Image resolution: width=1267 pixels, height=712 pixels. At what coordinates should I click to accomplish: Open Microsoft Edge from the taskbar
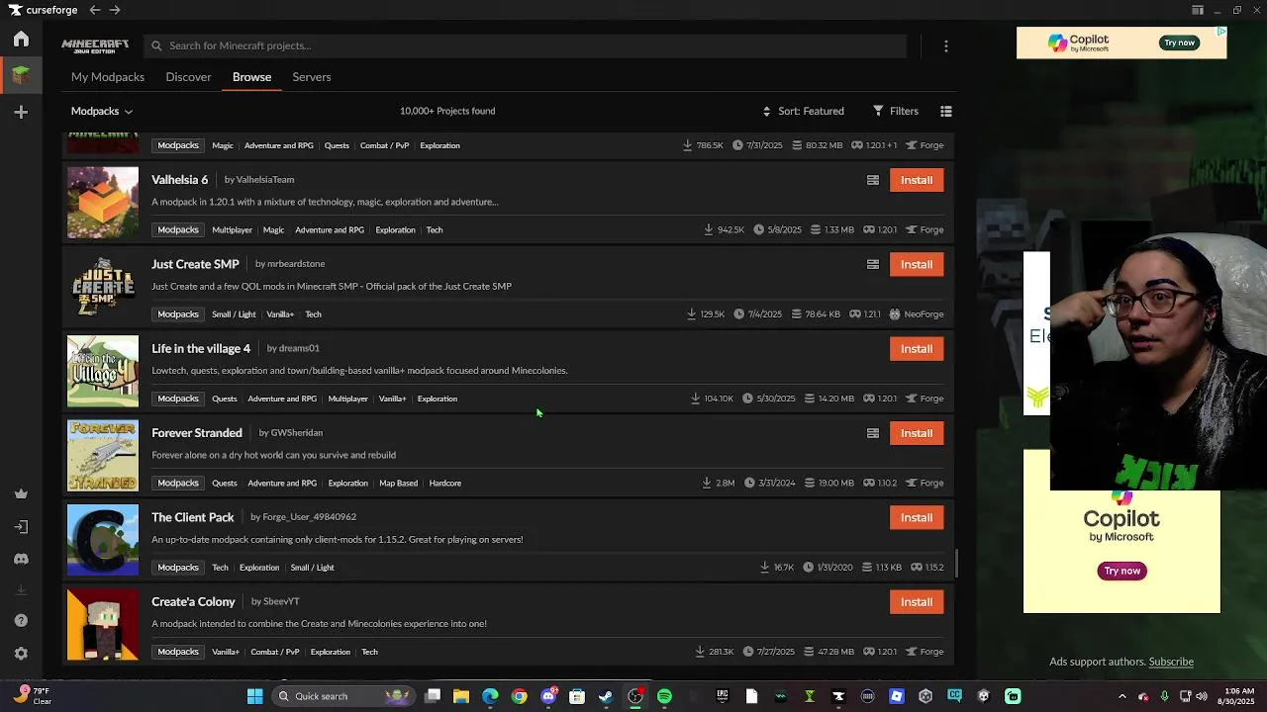490,696
